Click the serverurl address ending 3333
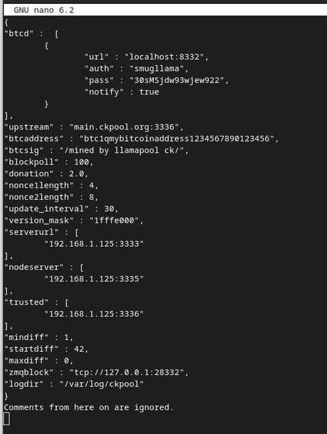 click(x=94, y=244)
